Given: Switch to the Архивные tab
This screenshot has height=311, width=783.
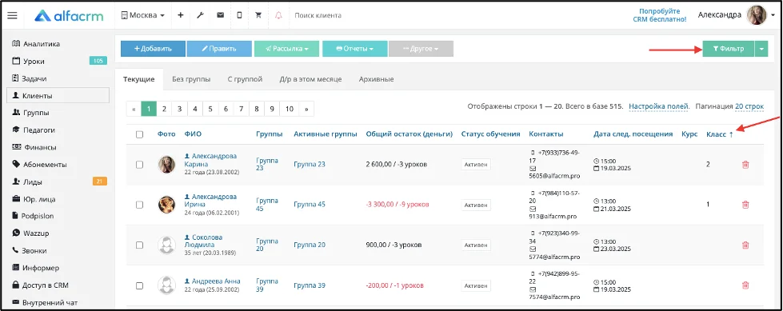Looking at the screenshot, I should 377,79.
